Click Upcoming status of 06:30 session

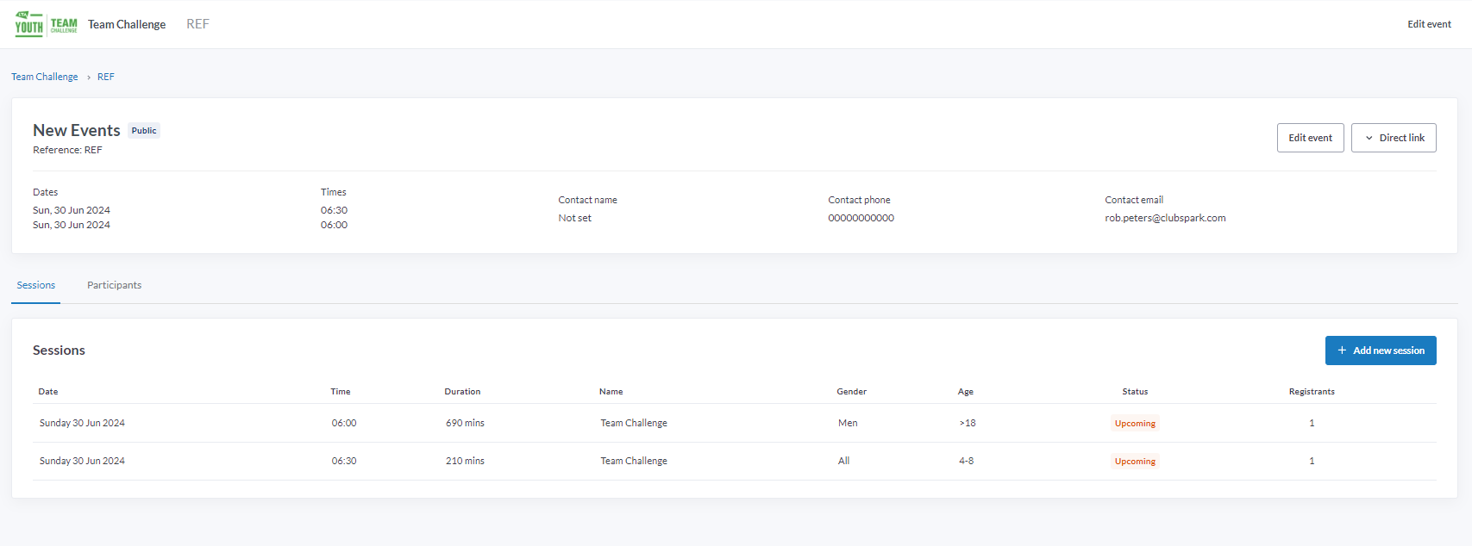[1135, 461]
